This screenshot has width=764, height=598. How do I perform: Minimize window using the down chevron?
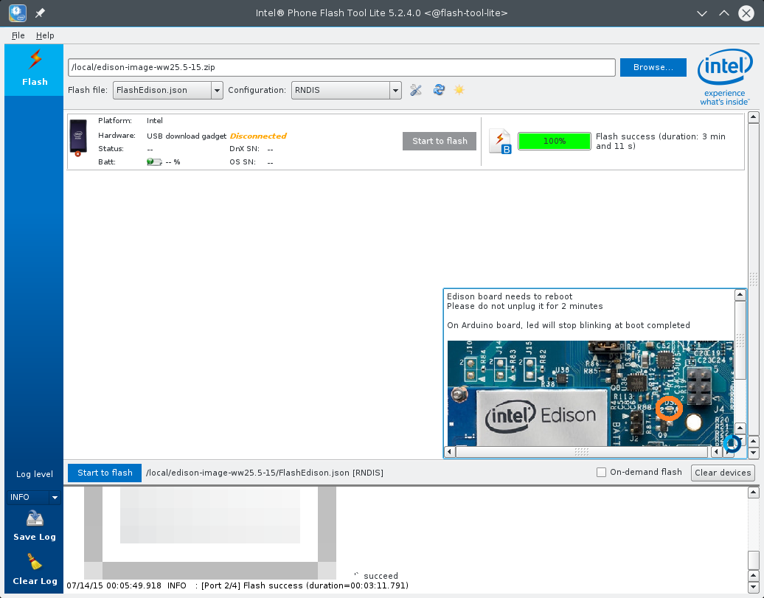(x=701, y=13)
